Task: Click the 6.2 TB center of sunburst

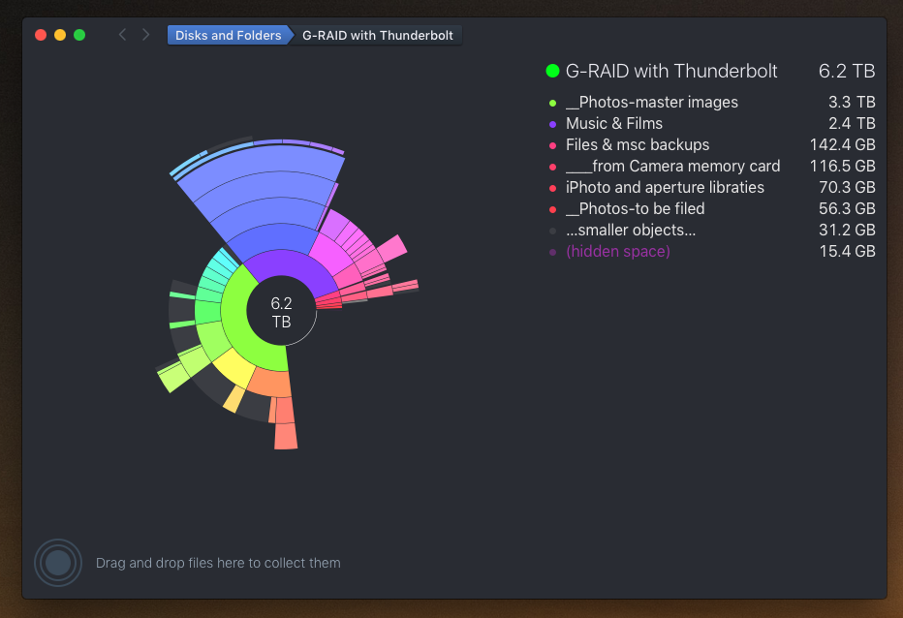Action: coord(281,312)
